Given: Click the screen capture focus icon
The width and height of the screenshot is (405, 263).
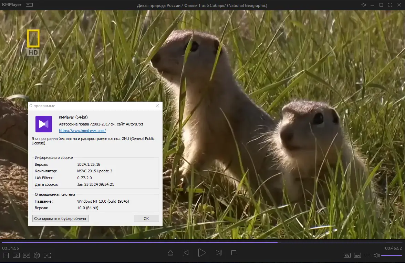Looking at the screenshot, I should 47,255.
